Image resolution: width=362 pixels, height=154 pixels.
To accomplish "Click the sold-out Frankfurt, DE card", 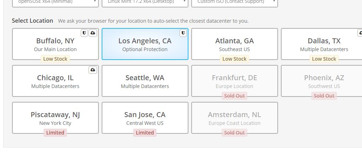I will click(x=234, y=81).
